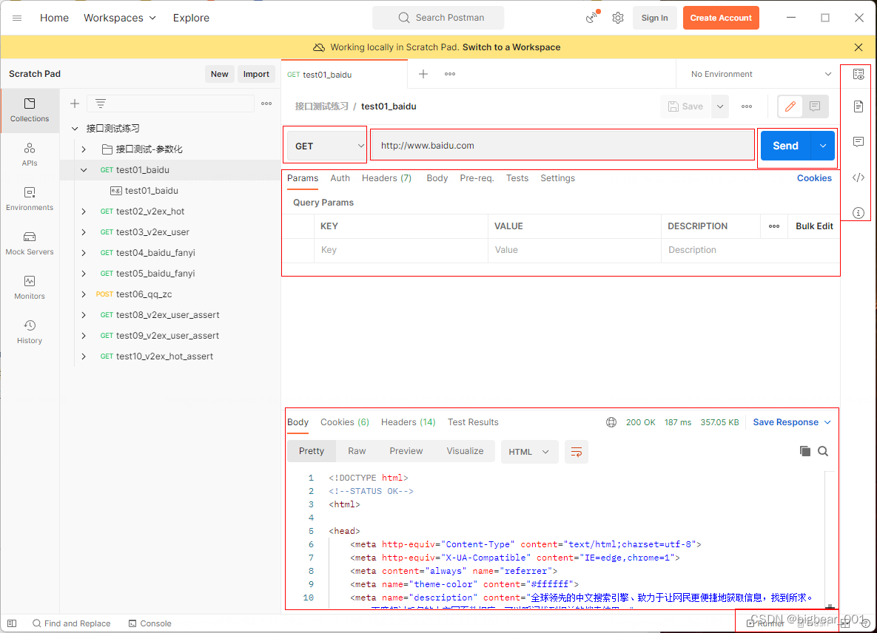The image size is (877, 633).
Task: Switch to comment mode icon
Action: [x=815, y=106]
